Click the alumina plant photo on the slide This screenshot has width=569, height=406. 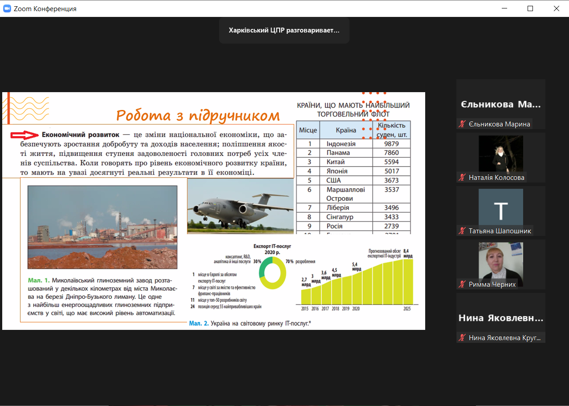(102, 227)
